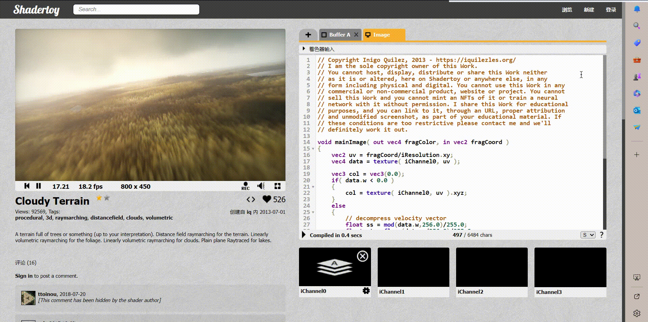Select the iChannel3 empty slot
Image resolution: width=648 pixels, height=322 pixels.
tap(570, 267)
